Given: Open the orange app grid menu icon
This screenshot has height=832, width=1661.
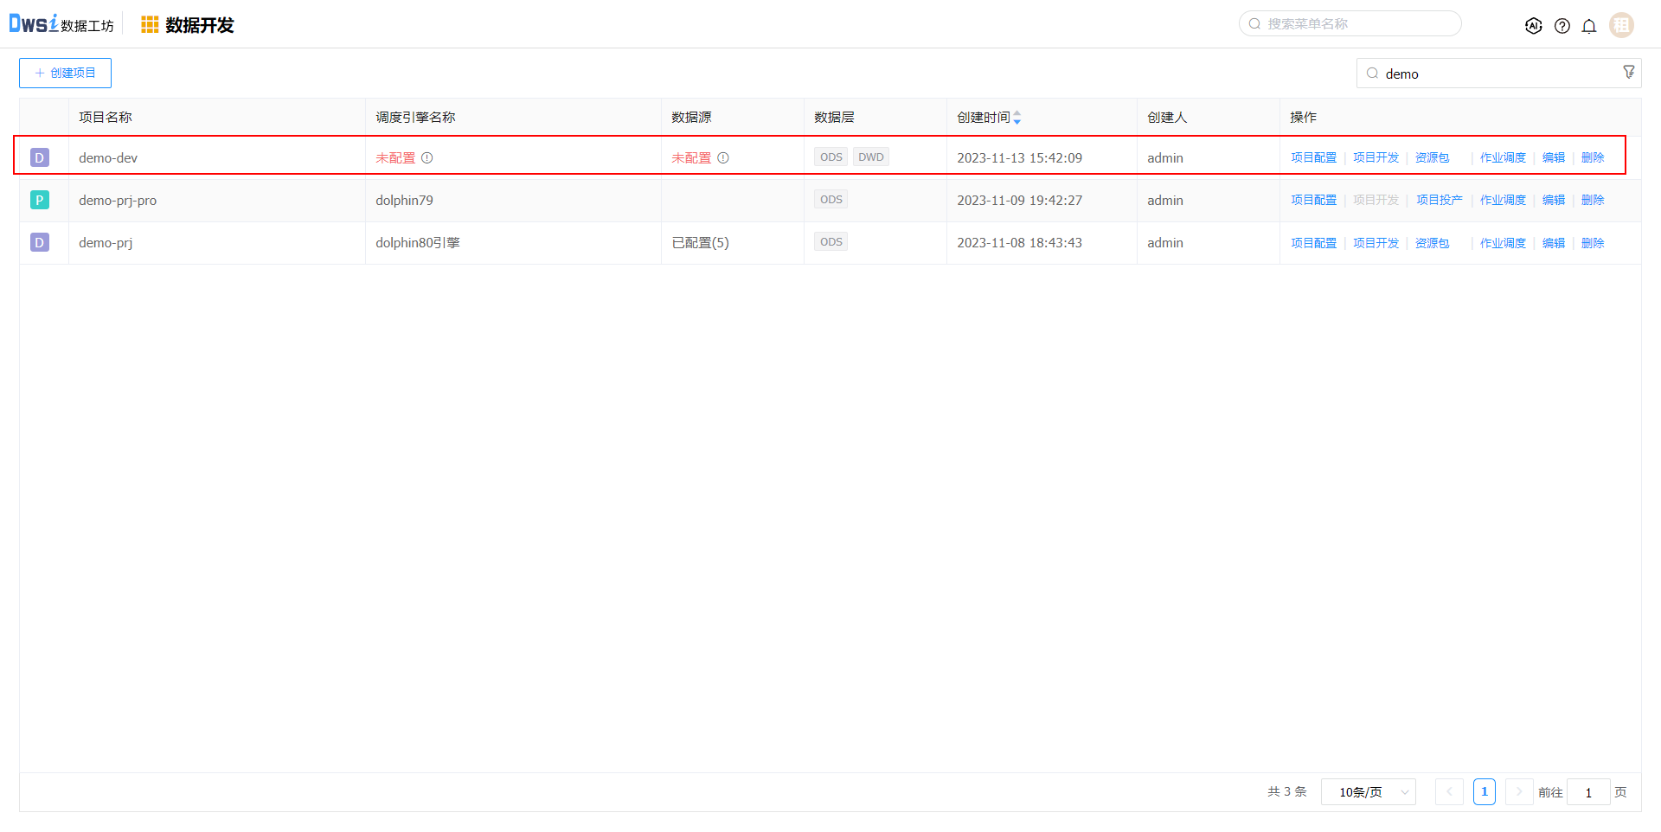Looking at the screenshot, I should click(150, 25).
